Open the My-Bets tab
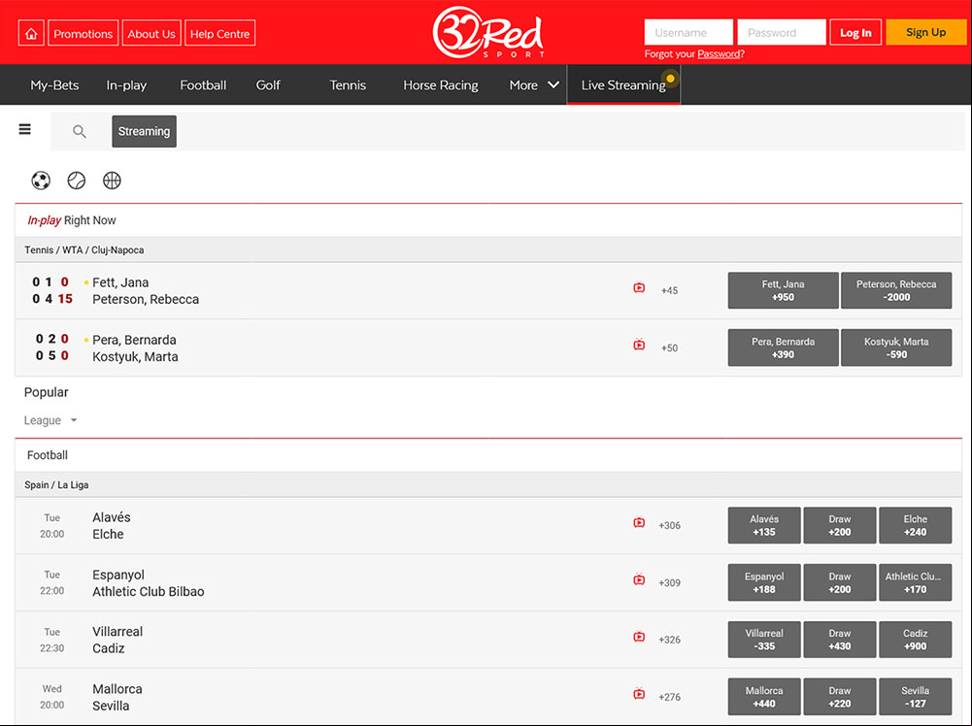Viewport: 972px width, 726px height. point(54,84)
